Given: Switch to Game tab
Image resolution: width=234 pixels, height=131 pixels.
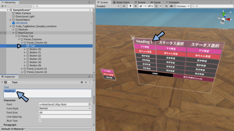Looking at the screenshot, I should (155, 2).
